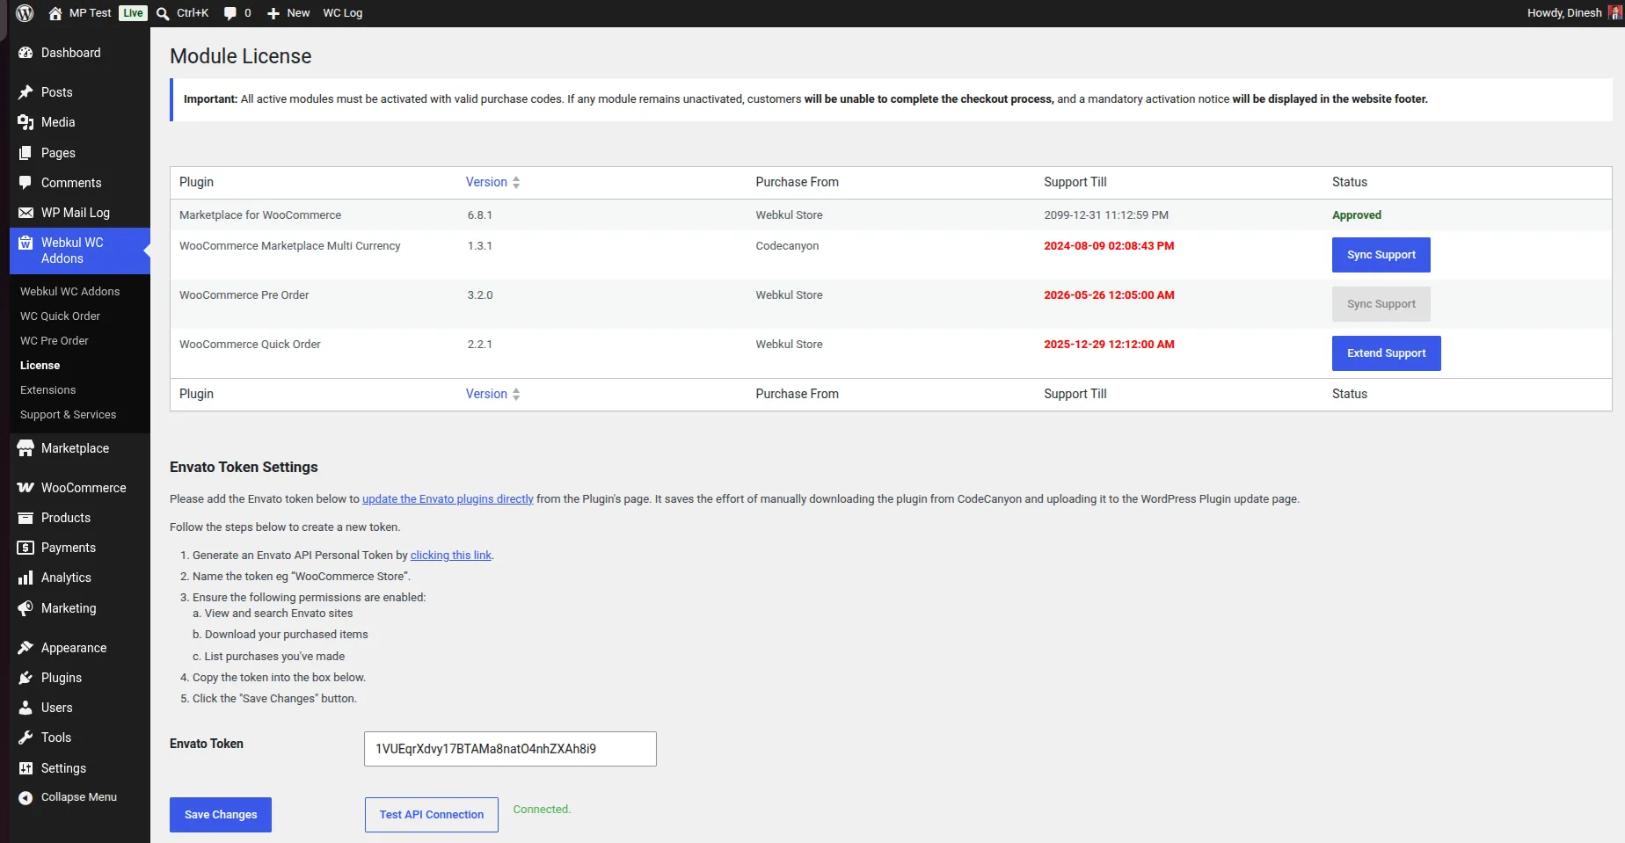Open the Extensions submenu item
The width and height of the screenshot is (1625, 843).
[x=48, y=390]
